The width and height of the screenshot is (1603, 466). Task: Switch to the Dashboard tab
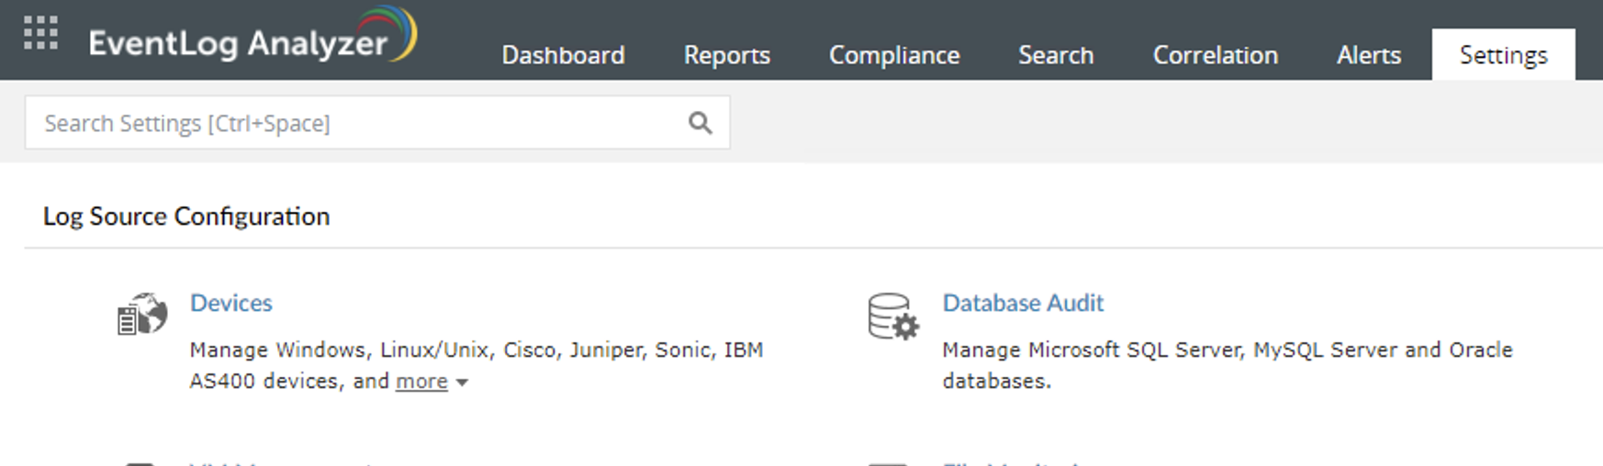[563, 55]
